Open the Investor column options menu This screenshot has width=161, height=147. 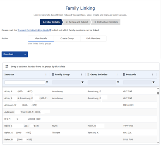click(46, 74)
